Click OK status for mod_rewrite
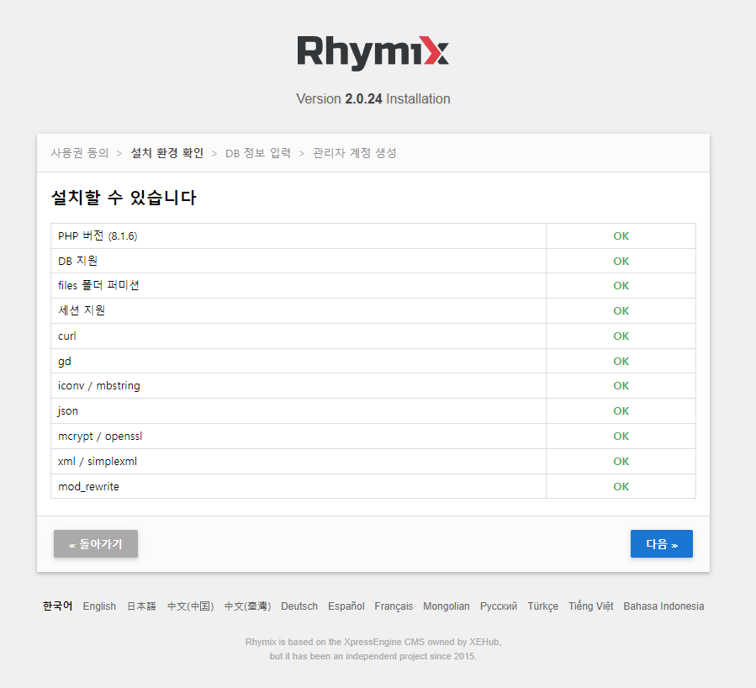The image size is (756, 688). pyautogui.click(x=621, y=486)
